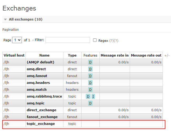Collapse the All exchanges section triangle
The height and width of the screenshot is (132, 171).
coord(5,19)
